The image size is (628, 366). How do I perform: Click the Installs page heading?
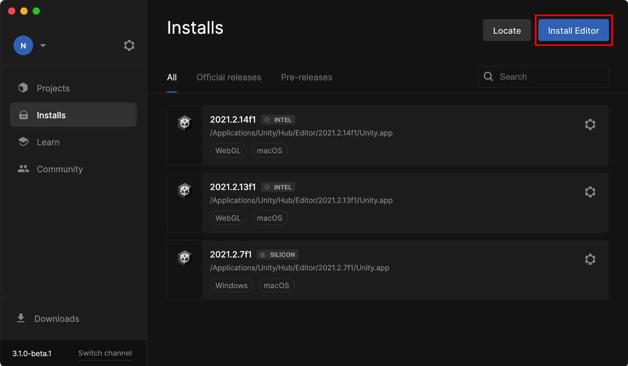point(195,28)
